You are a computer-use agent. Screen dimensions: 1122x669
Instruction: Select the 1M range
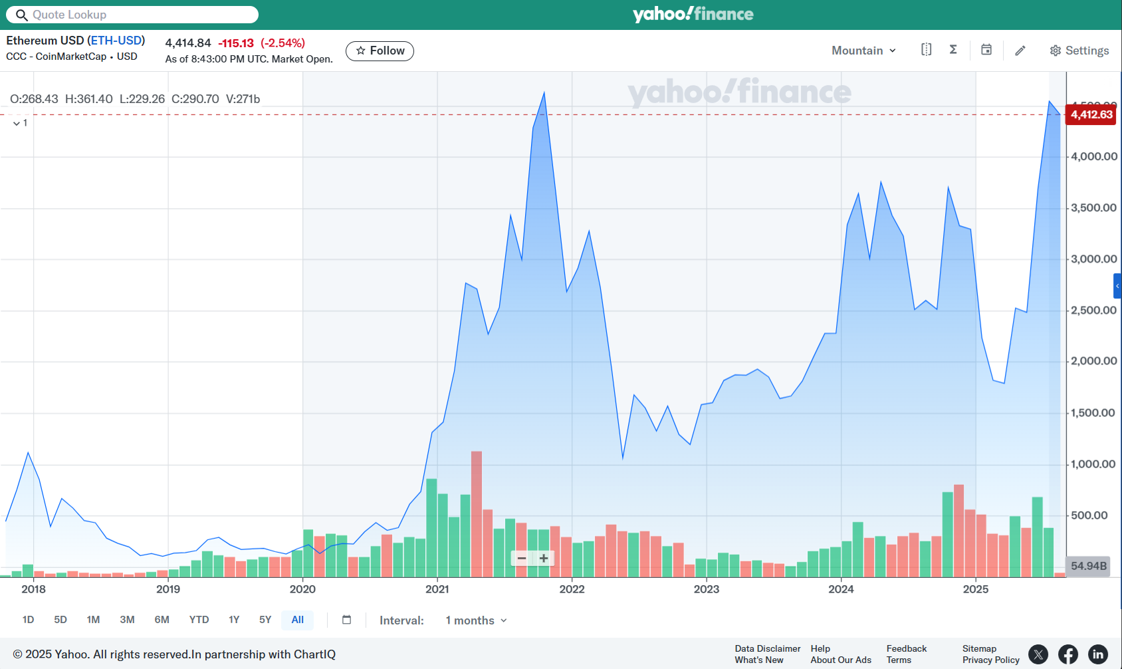pos(93,620)
